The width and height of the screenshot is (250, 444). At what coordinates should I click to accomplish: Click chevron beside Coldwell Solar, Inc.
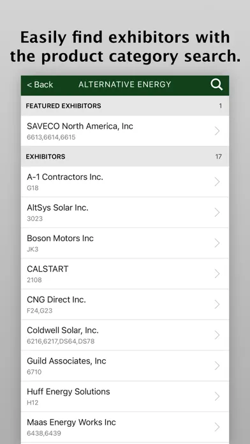pyautogui.click(x=217, y=335)
